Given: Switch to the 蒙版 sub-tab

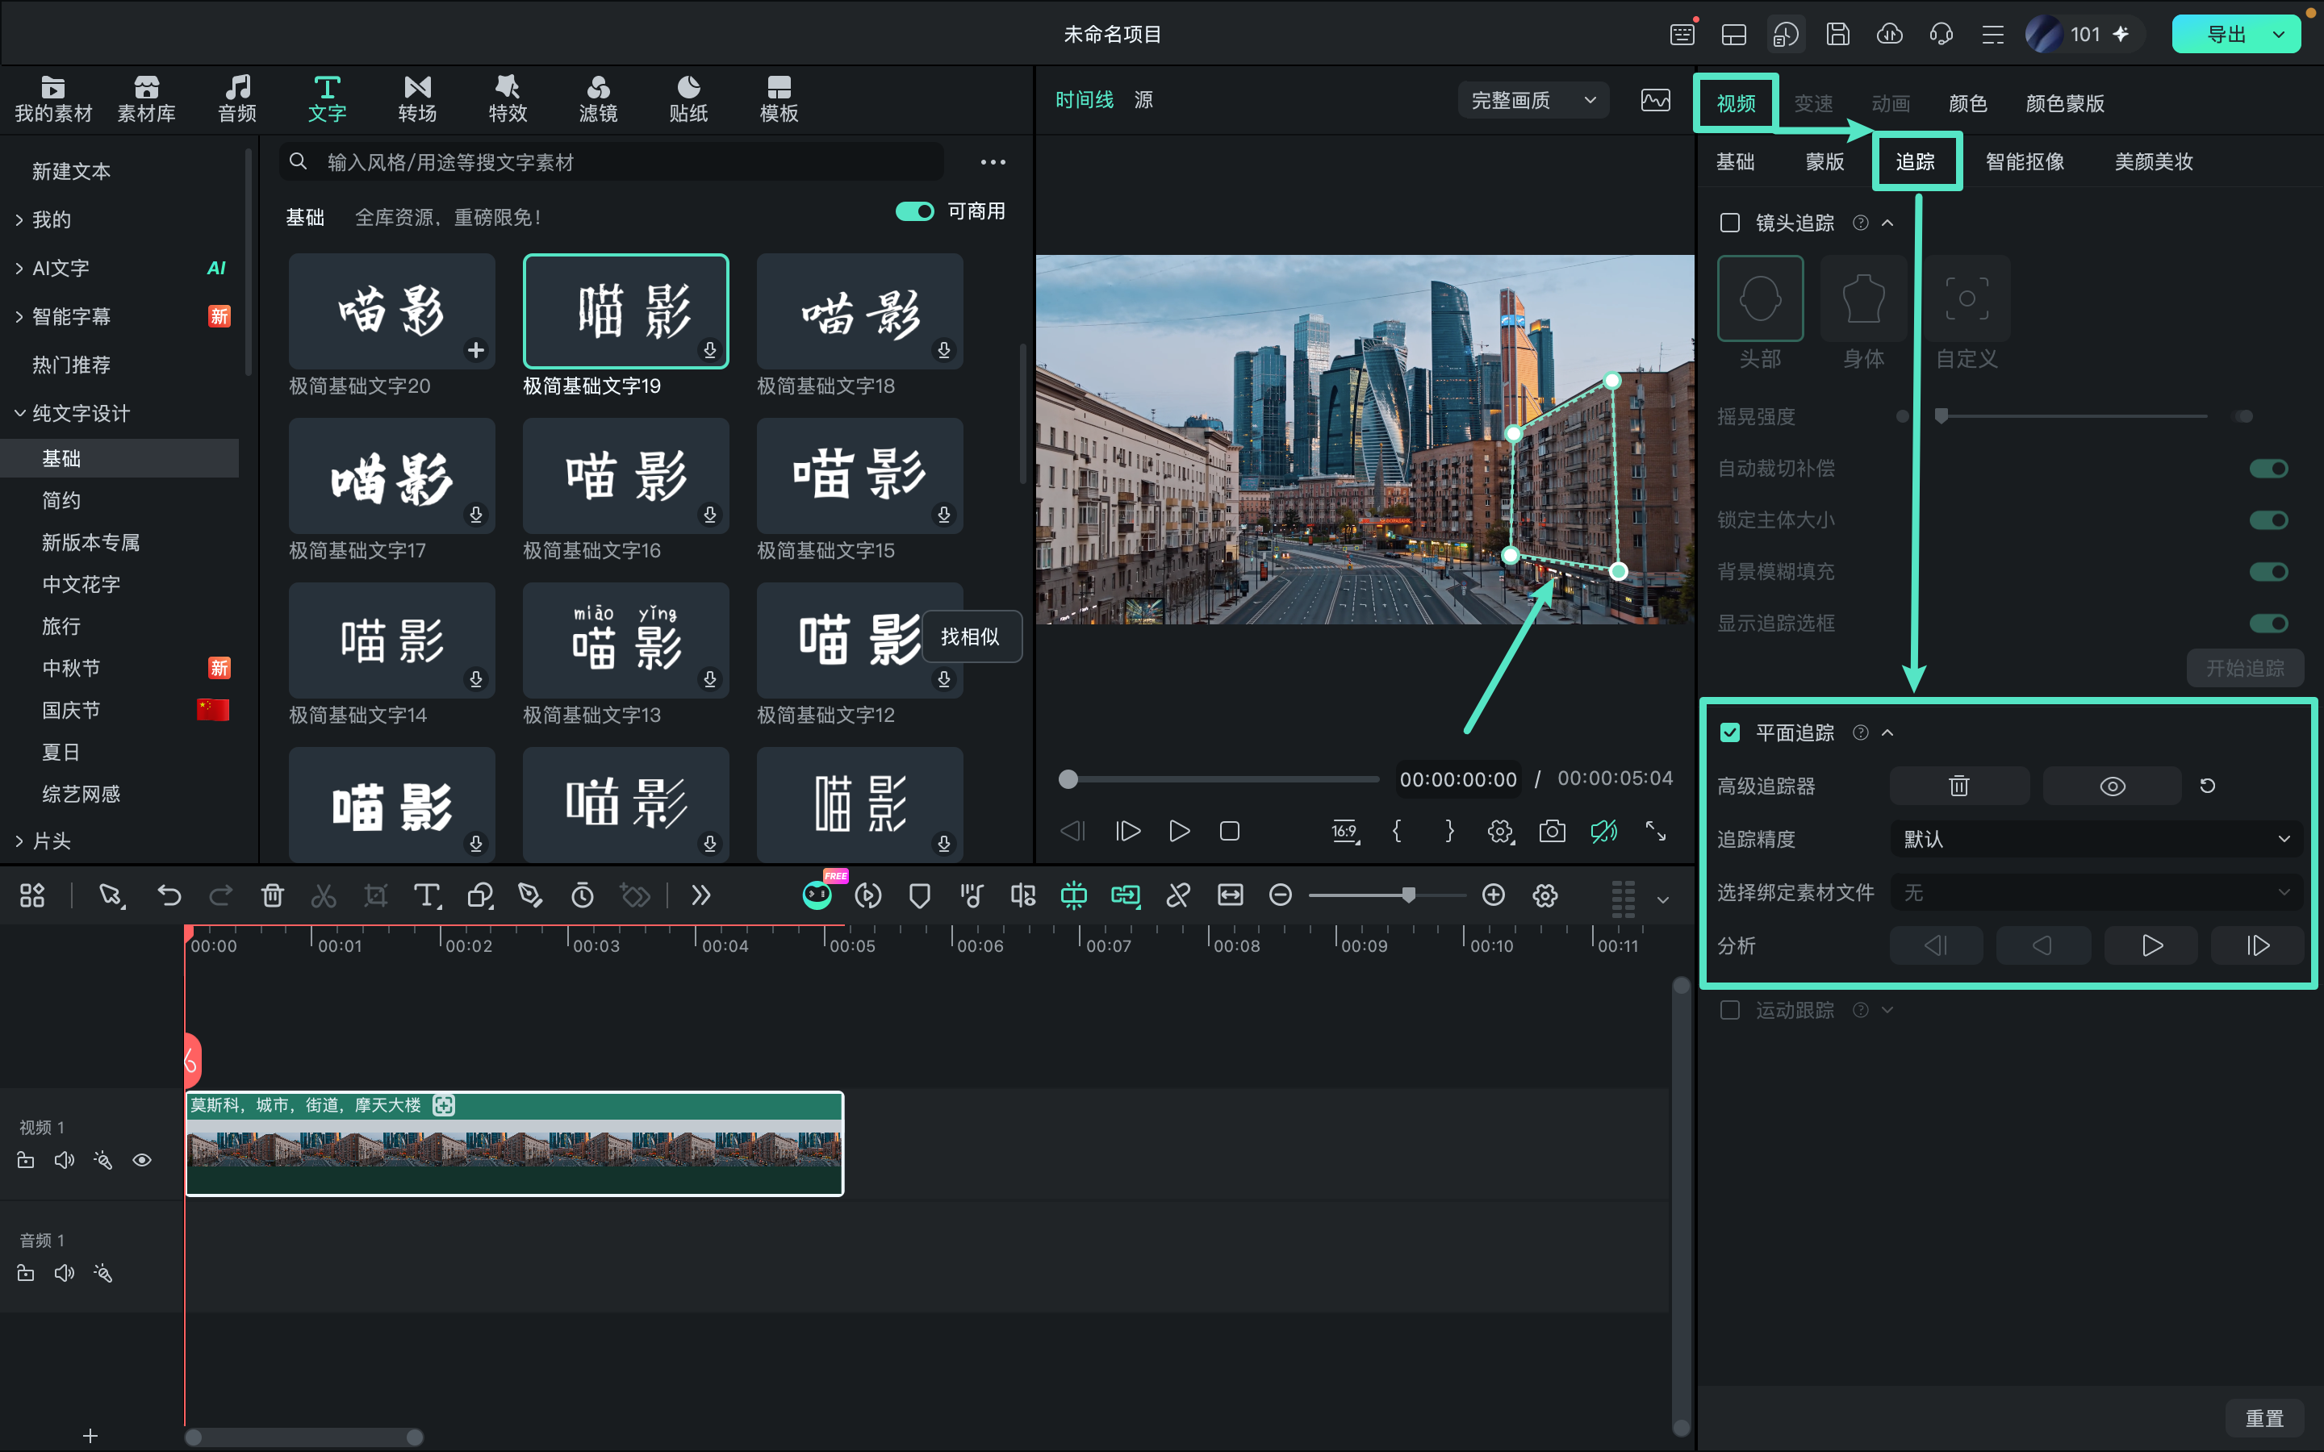Looking at the screenshot, I should (1825, 161).
